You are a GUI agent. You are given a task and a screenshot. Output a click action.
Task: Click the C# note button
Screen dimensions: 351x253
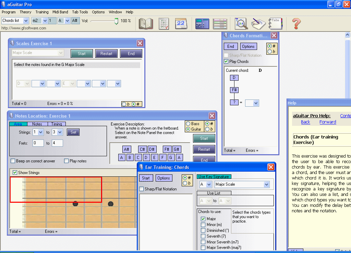point(142,149)
